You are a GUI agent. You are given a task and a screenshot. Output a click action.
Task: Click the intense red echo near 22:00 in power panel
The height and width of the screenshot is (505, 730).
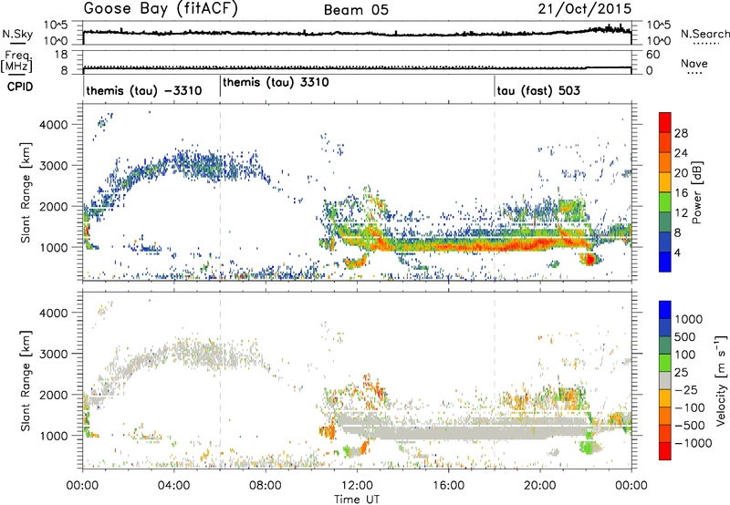[590, 259]
